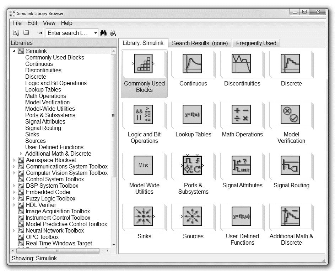
Task: Open the Ports & Subsystems library icon
Action: pyautogui.click(x=192, y=165)
